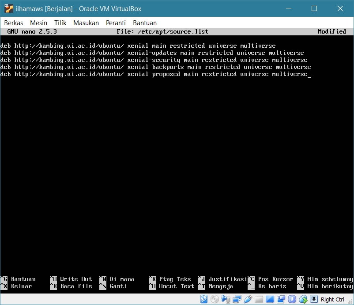This screenshot has width=354, height=305.
Task: Click the display settings status icon
Action: click(270, 299)
